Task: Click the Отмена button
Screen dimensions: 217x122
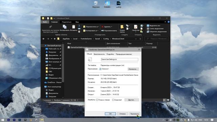Action: click(x=122, y=114)
